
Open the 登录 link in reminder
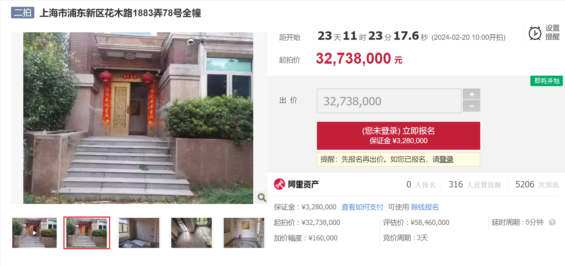[446, 159]
